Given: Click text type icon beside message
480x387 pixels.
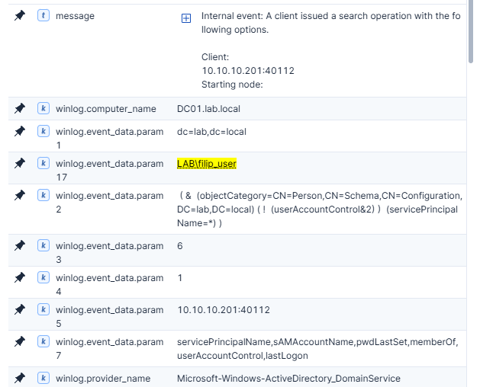Looking at the screenshot, I should (x=43, y=15).
